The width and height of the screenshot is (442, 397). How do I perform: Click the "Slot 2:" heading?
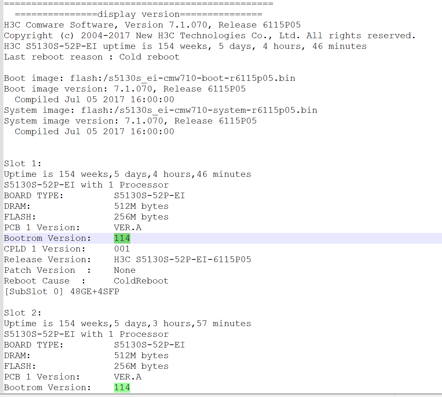pos(23,313)
